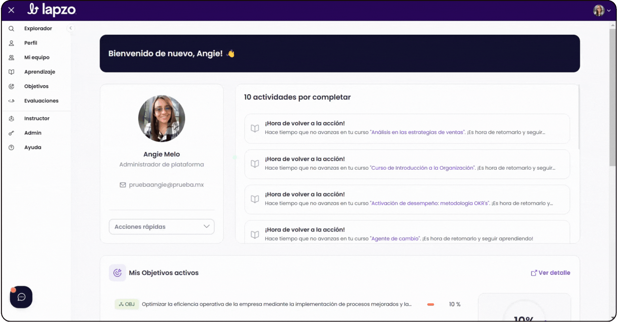
Task: Click the Mis Objetivos activos target icon
Action: click(117, 273)
